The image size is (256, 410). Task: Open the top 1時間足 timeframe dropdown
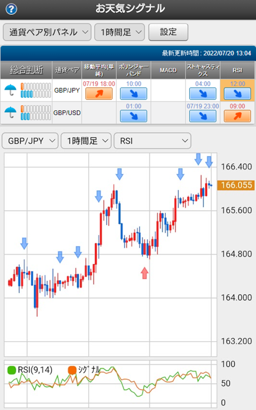coord(120,32)
